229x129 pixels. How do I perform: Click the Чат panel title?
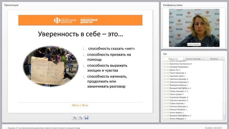pos(165,54)
